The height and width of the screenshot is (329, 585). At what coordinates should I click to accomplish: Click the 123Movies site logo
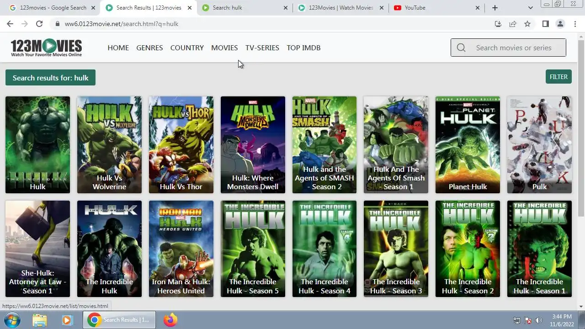47,48
